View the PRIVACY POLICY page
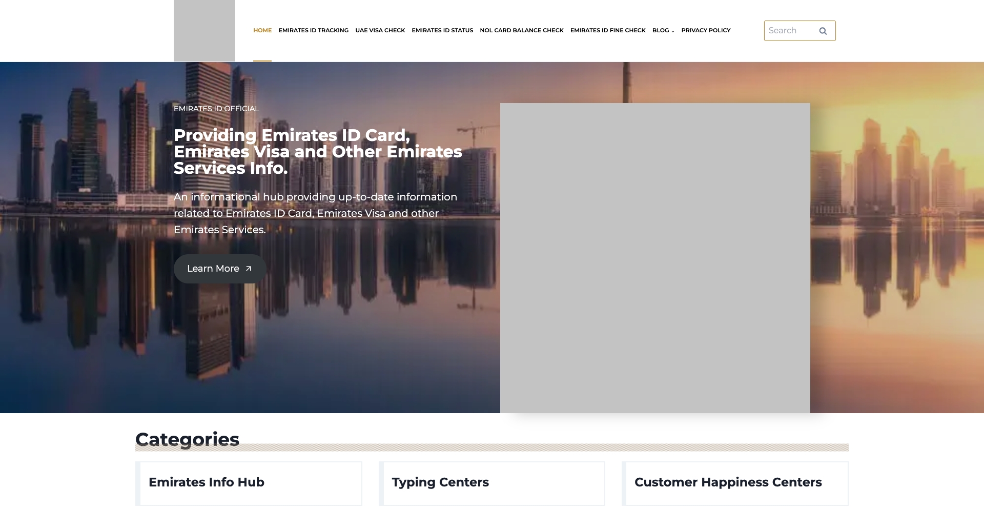This screenshot has width=984, height=509. coord(706,30)
